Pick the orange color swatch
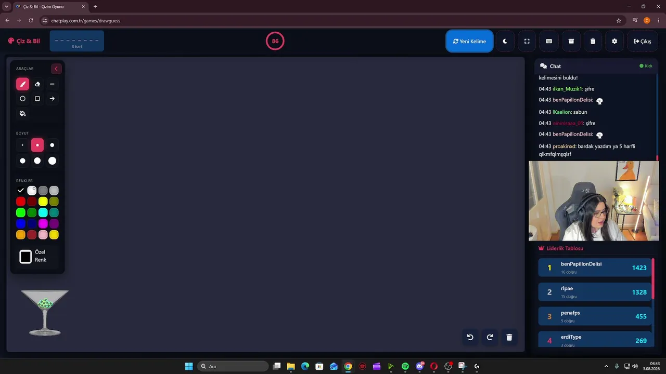666x374 pixels. 21,235
